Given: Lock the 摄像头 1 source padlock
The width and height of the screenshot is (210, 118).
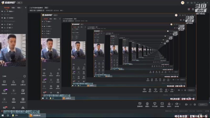Looking at the screenshot, I should pyautogui.click(x=5, y=11).
